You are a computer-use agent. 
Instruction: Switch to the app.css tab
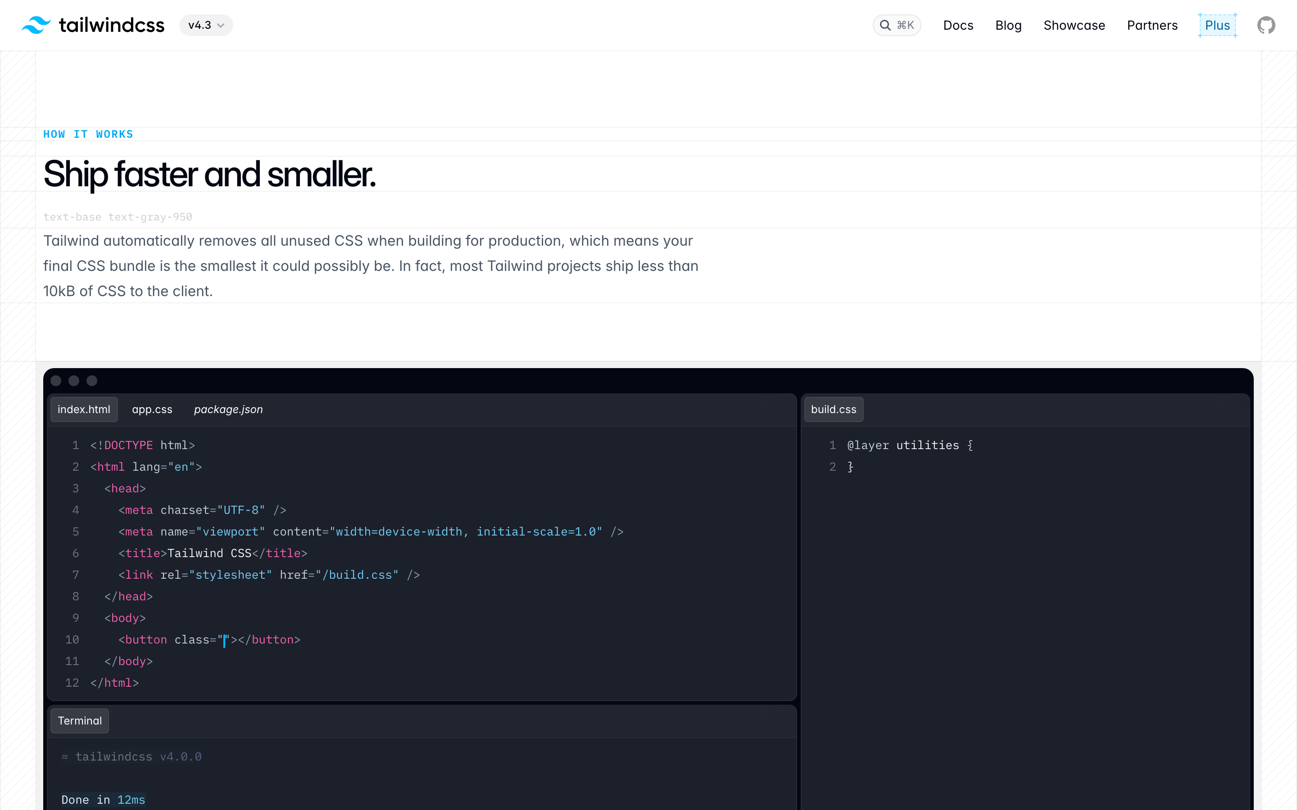click(152, 409)
